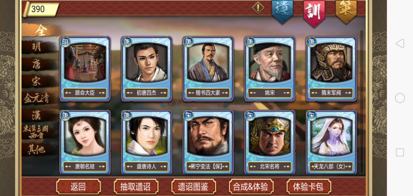Select the 顾命大臣 card
Viewport: 413px width, 196px height.
[85, 69]
